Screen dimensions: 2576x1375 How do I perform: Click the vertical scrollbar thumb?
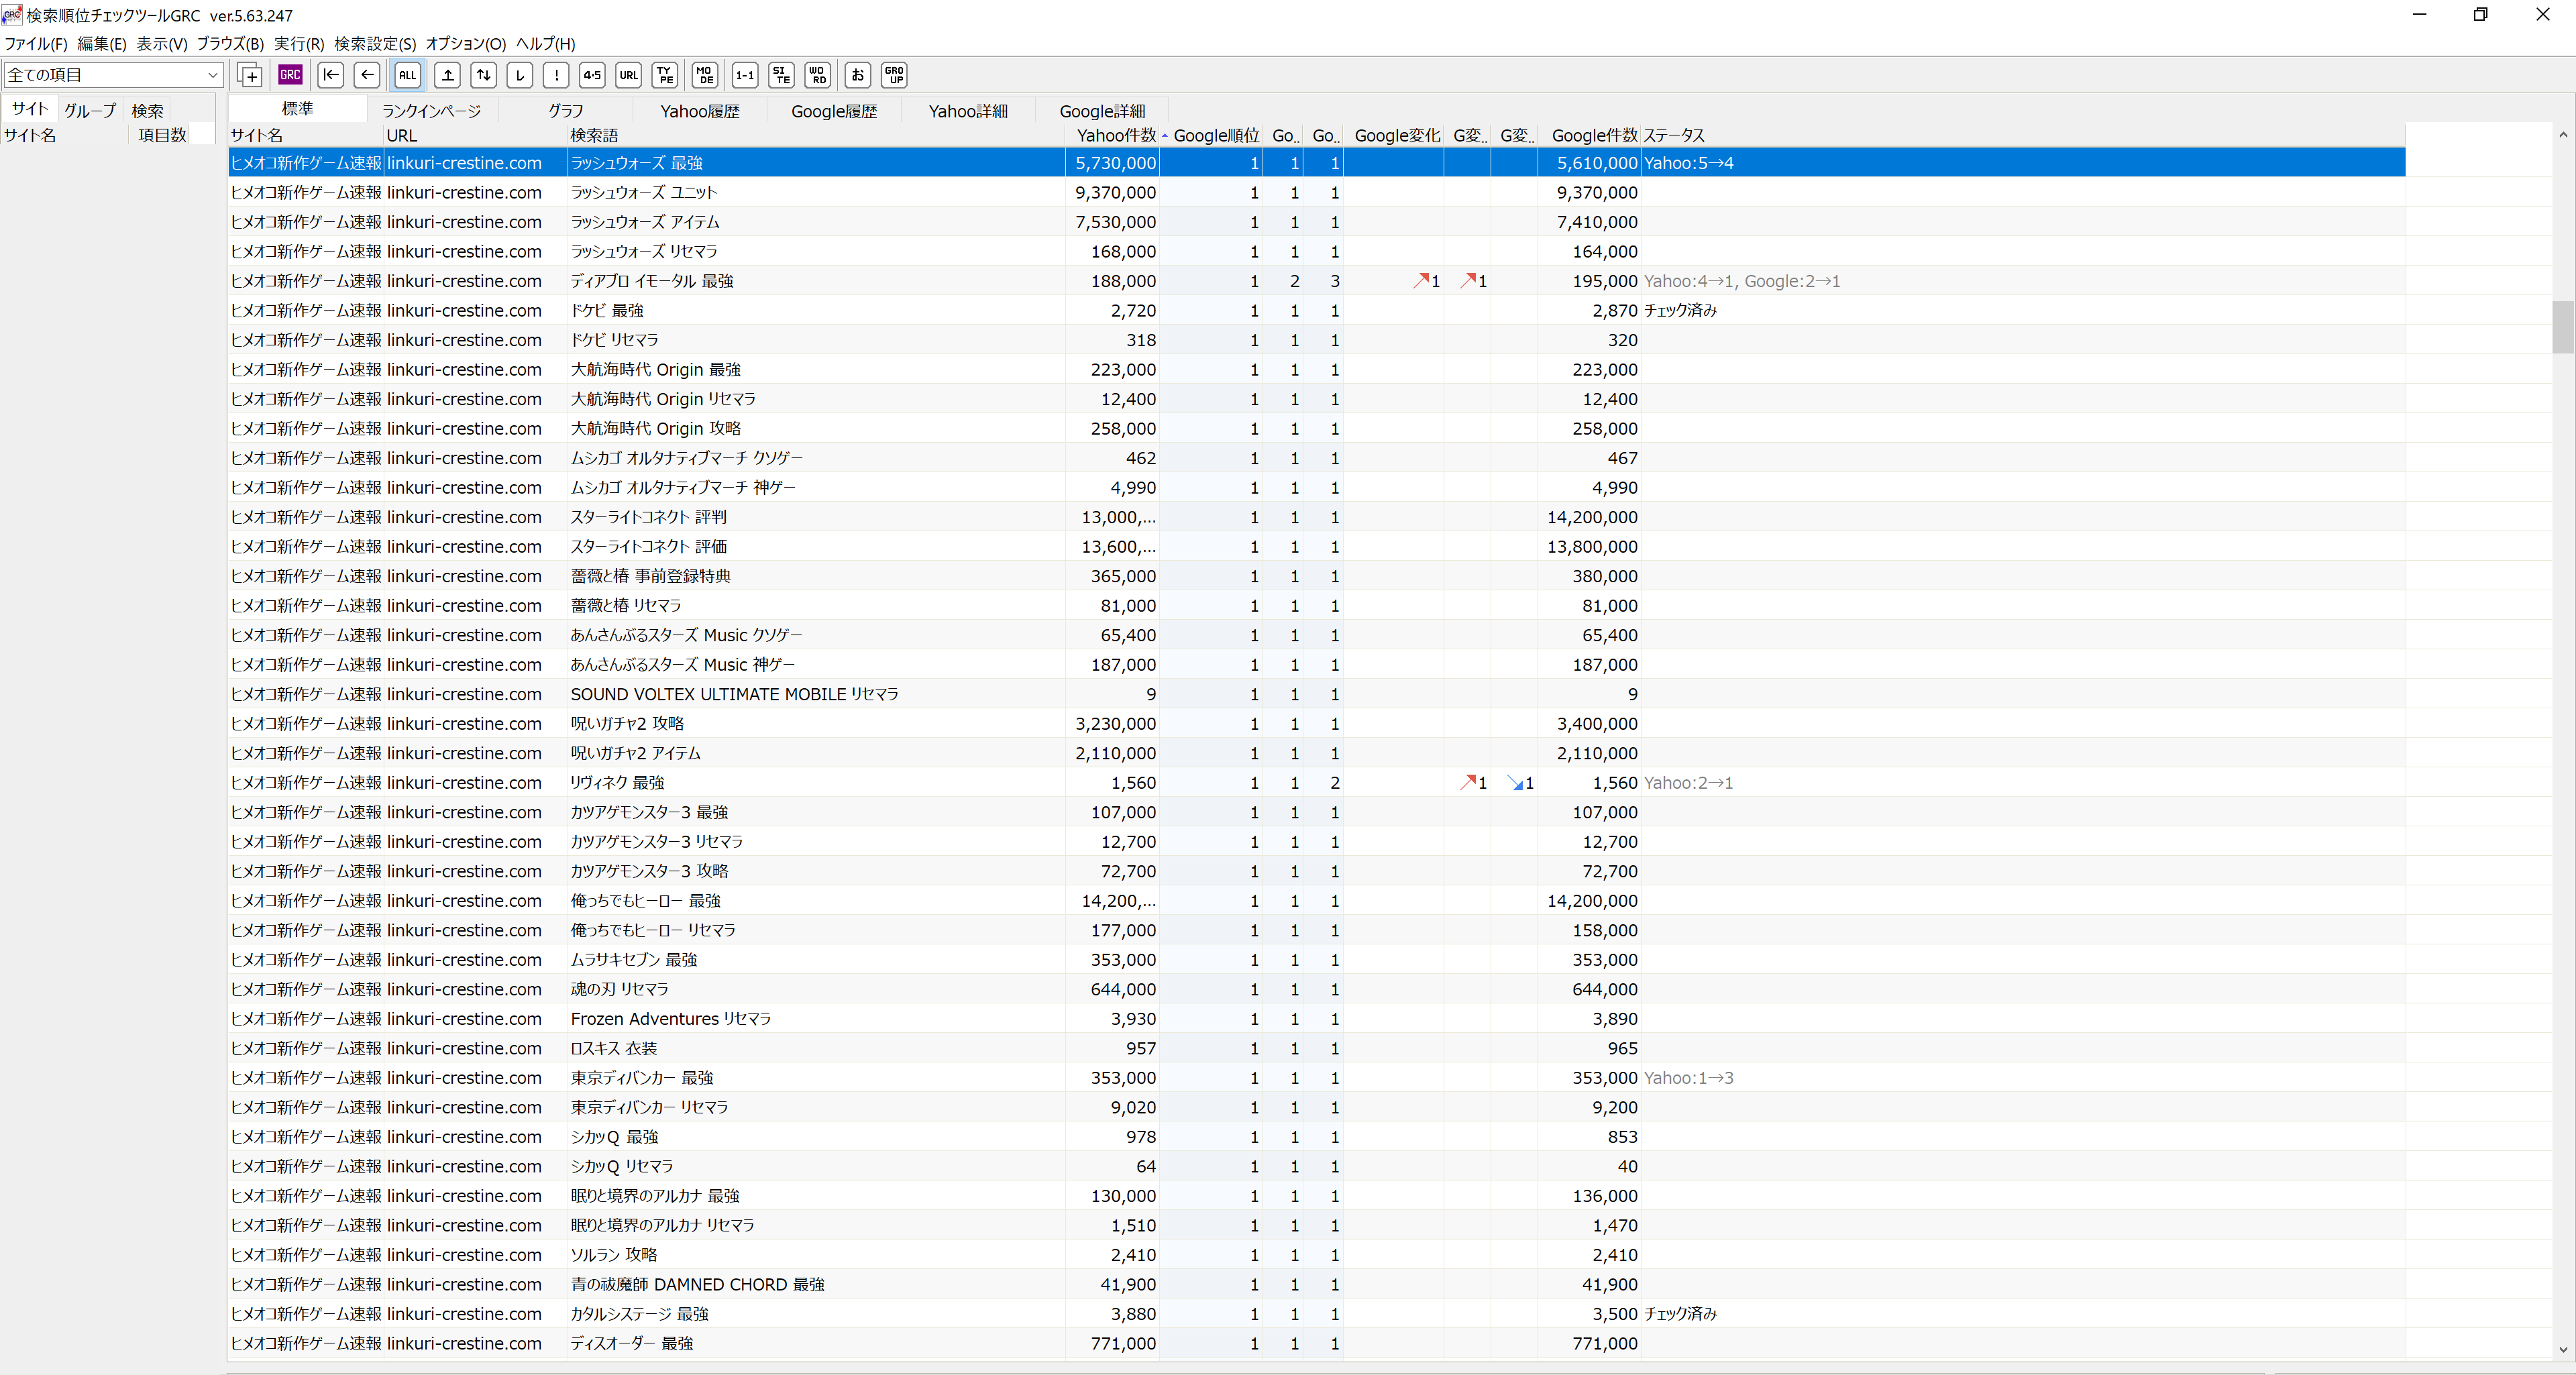(x=2562, y=327)
